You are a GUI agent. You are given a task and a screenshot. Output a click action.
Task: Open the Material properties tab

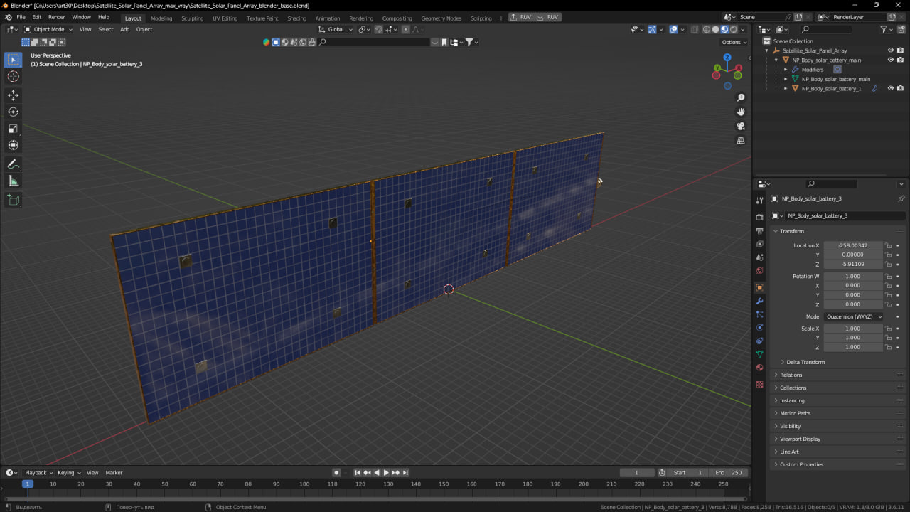[760, 368]
